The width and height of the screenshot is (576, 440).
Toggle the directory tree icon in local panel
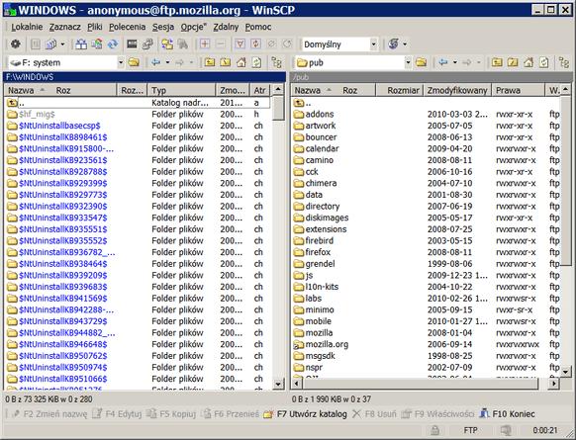276,62
